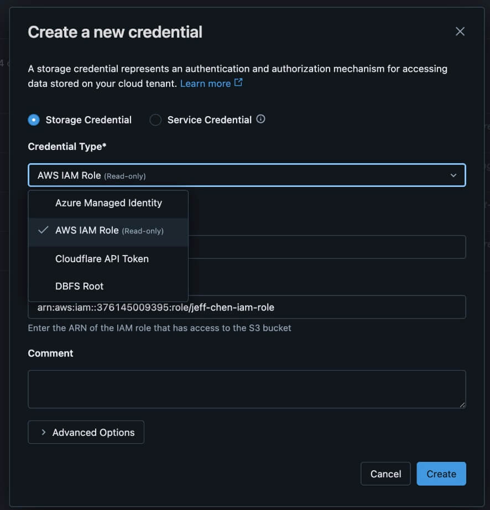This screenshot has height=510, width=490.
Task: Expand the Advanced Options section
Action: (86, 433)
